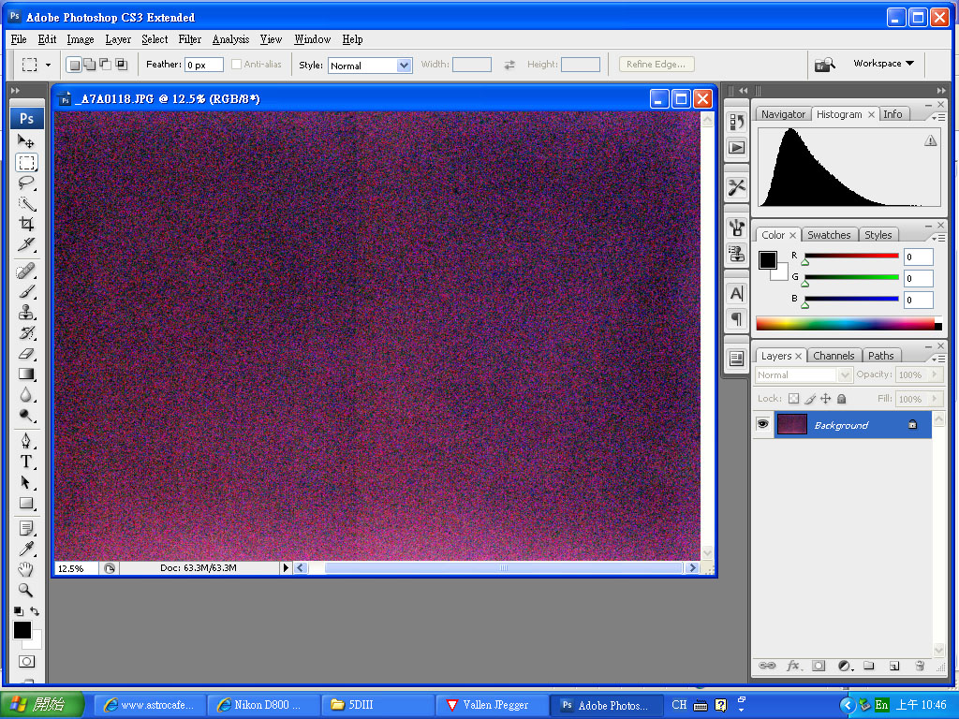Select the Move tool
The image size is (959, 719).
click(26, 141)
